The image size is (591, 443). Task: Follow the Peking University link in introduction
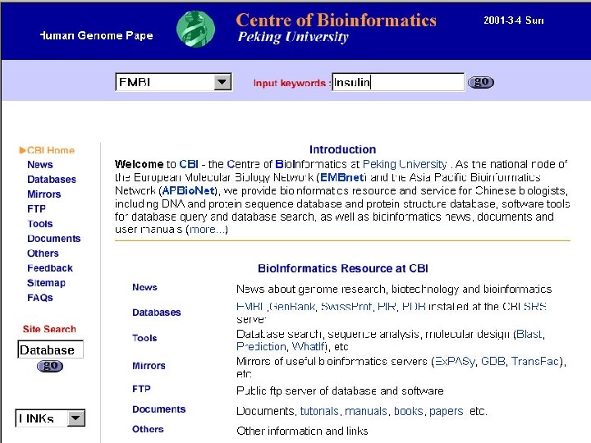pos(405,164)
